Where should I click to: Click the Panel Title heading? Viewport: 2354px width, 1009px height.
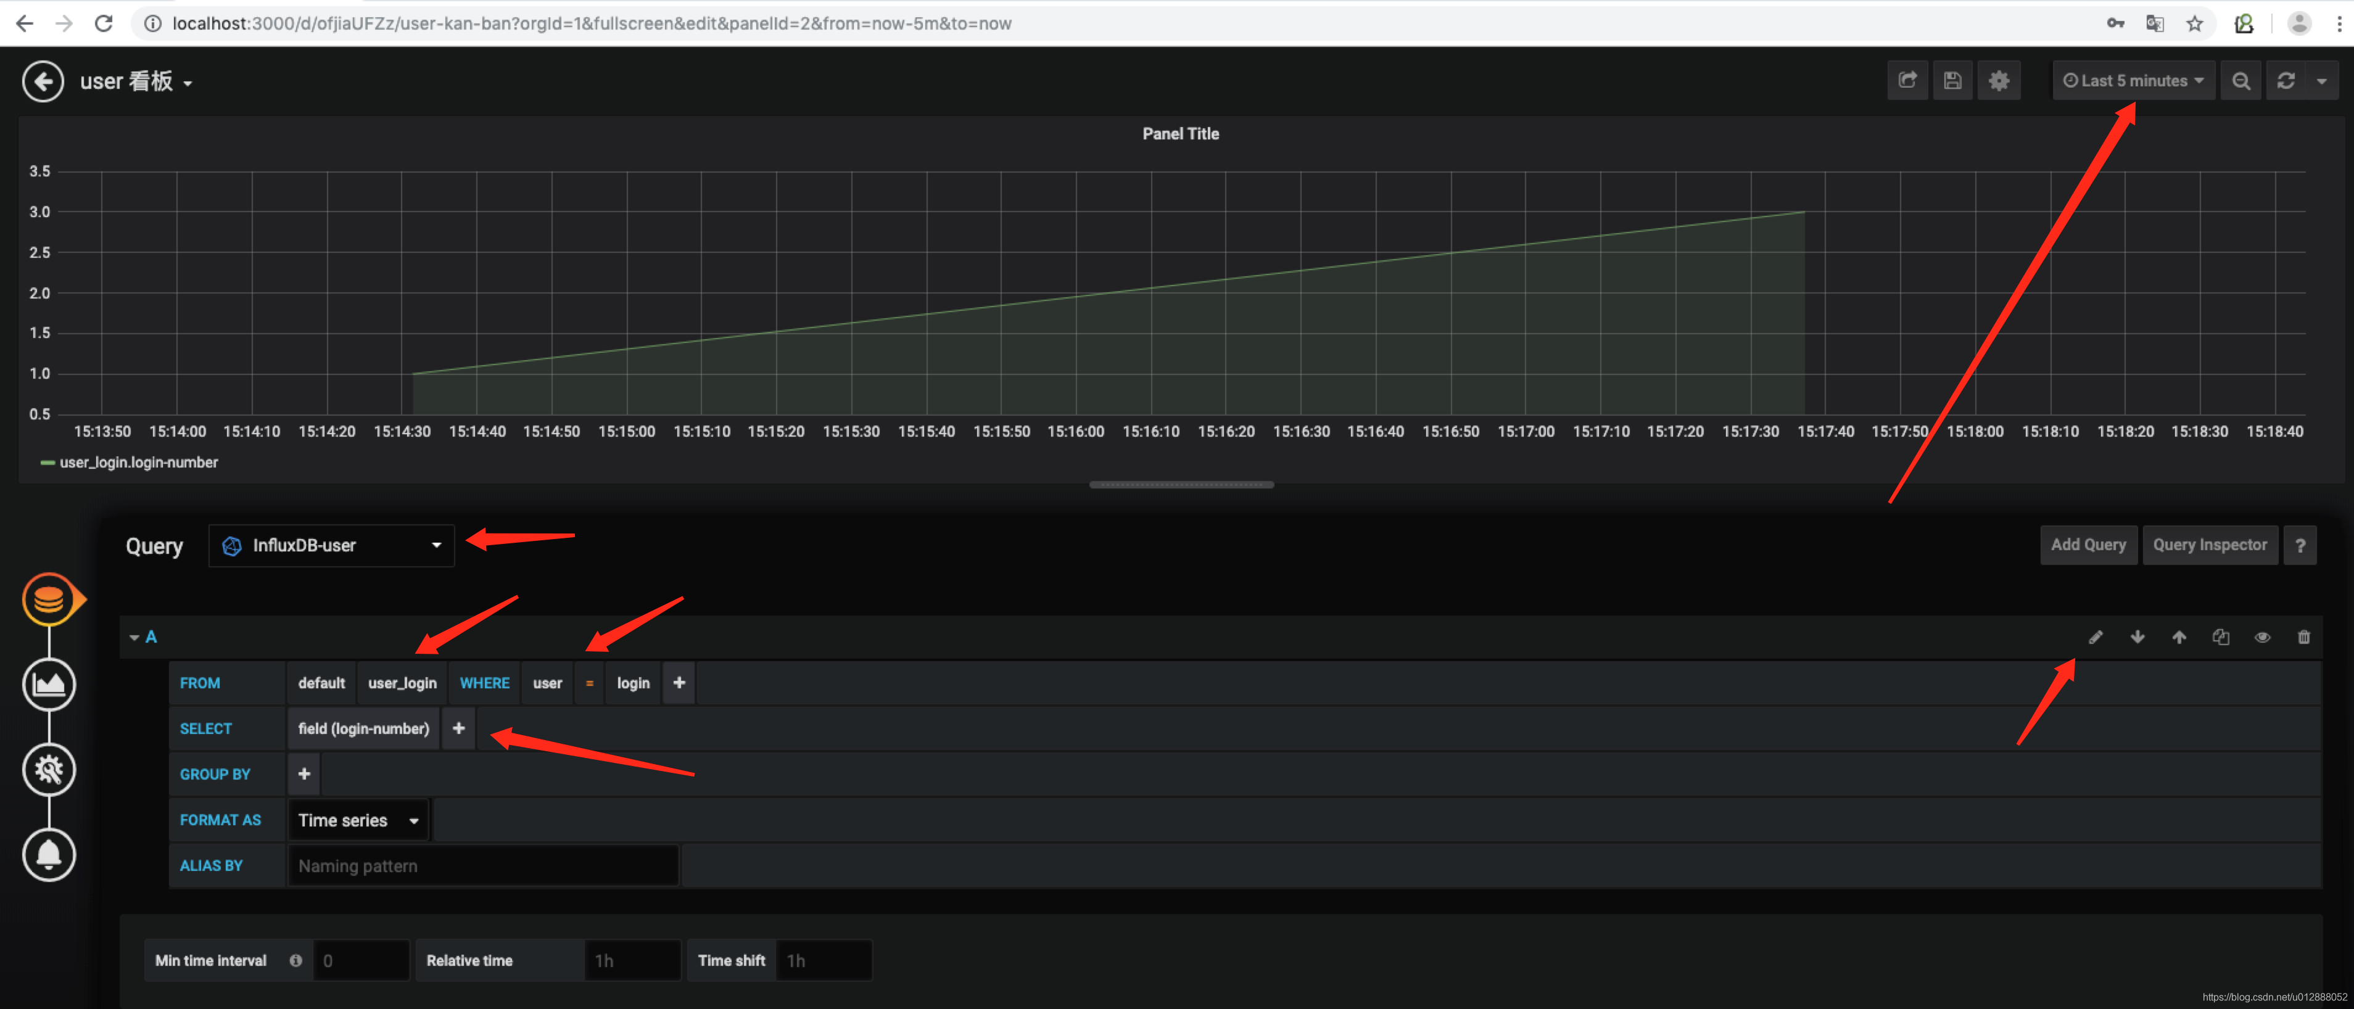tap(1179, 133)
